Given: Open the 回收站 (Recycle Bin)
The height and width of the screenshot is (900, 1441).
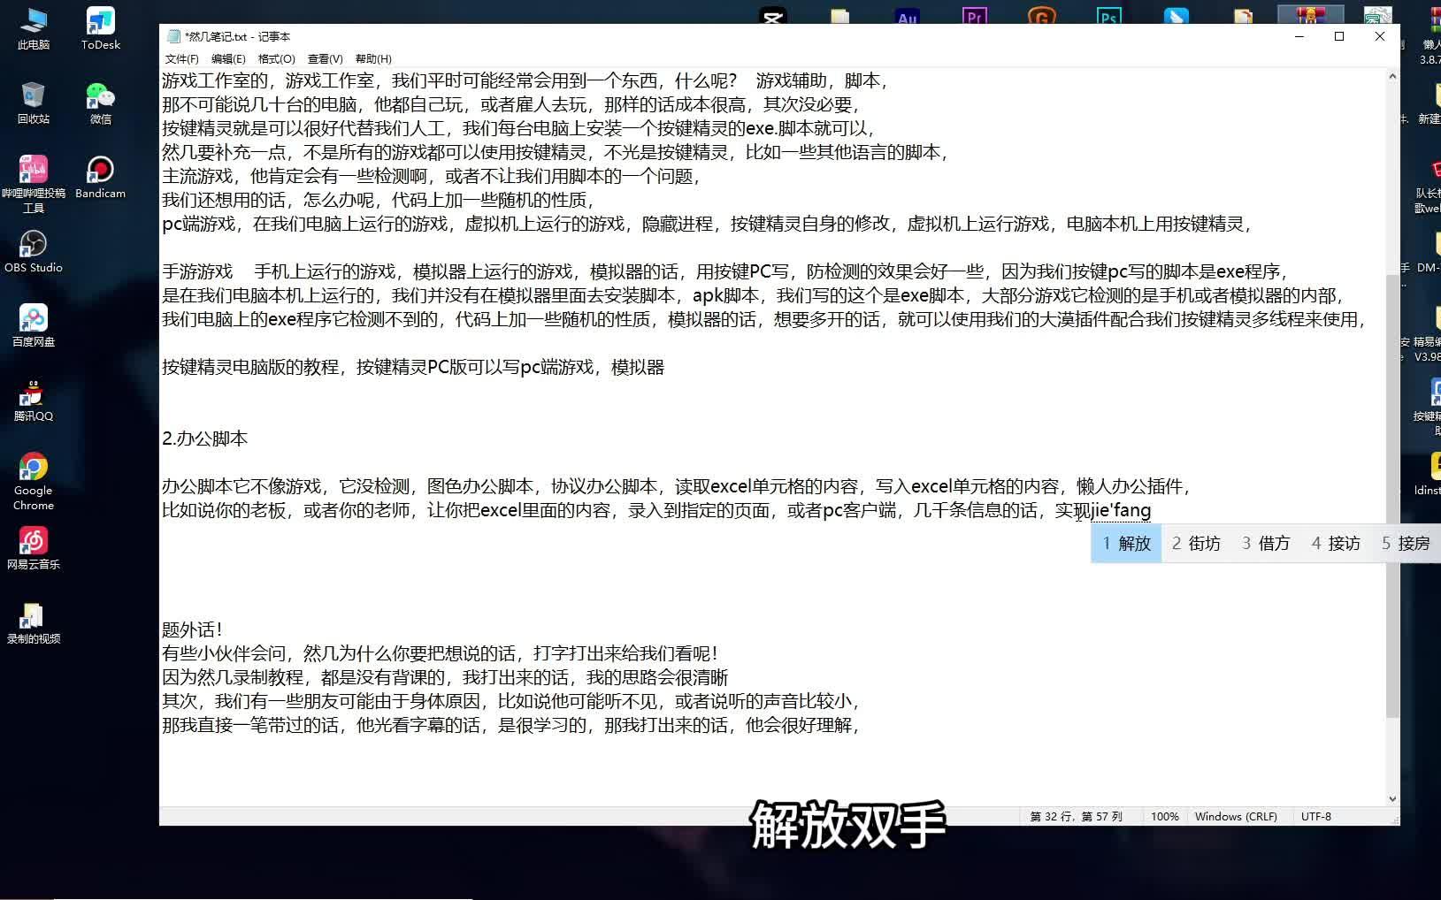Looking at the screenshot, I should (x=33, y=99).
